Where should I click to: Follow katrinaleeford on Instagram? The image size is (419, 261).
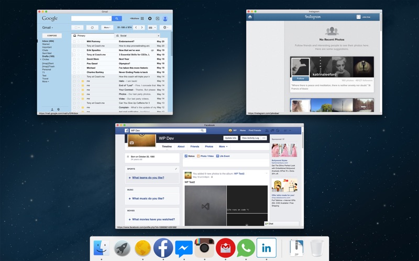300,79
